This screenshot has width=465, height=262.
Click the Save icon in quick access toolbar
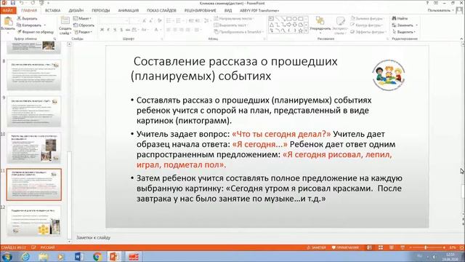click(13, 3)
